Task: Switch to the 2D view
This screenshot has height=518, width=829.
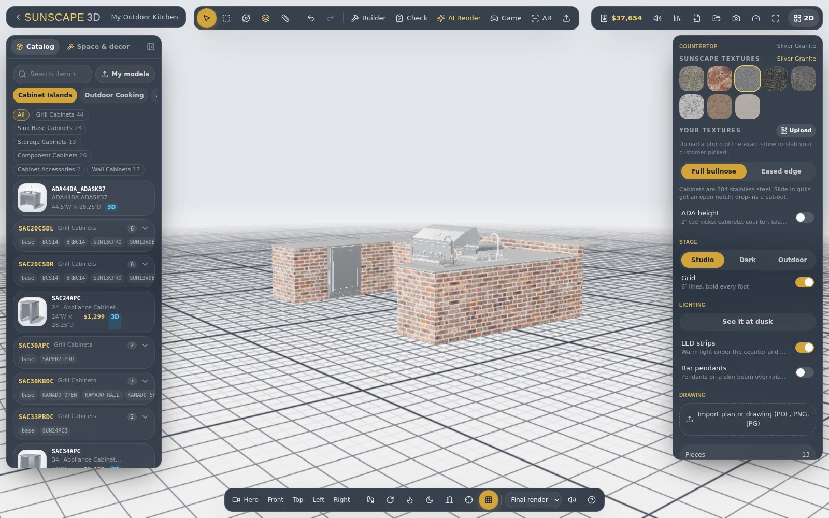Action: click(x=804, y=18)
